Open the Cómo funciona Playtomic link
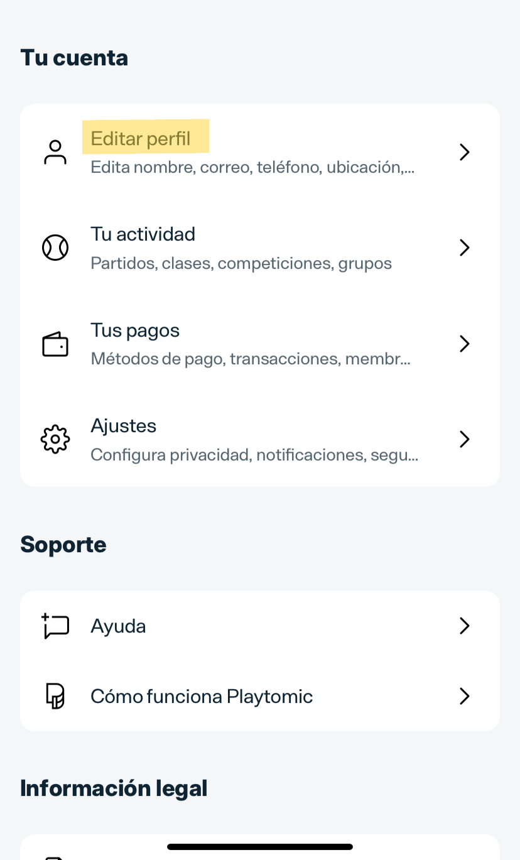This screenshot has height=860, width=520. pos(202,696)
